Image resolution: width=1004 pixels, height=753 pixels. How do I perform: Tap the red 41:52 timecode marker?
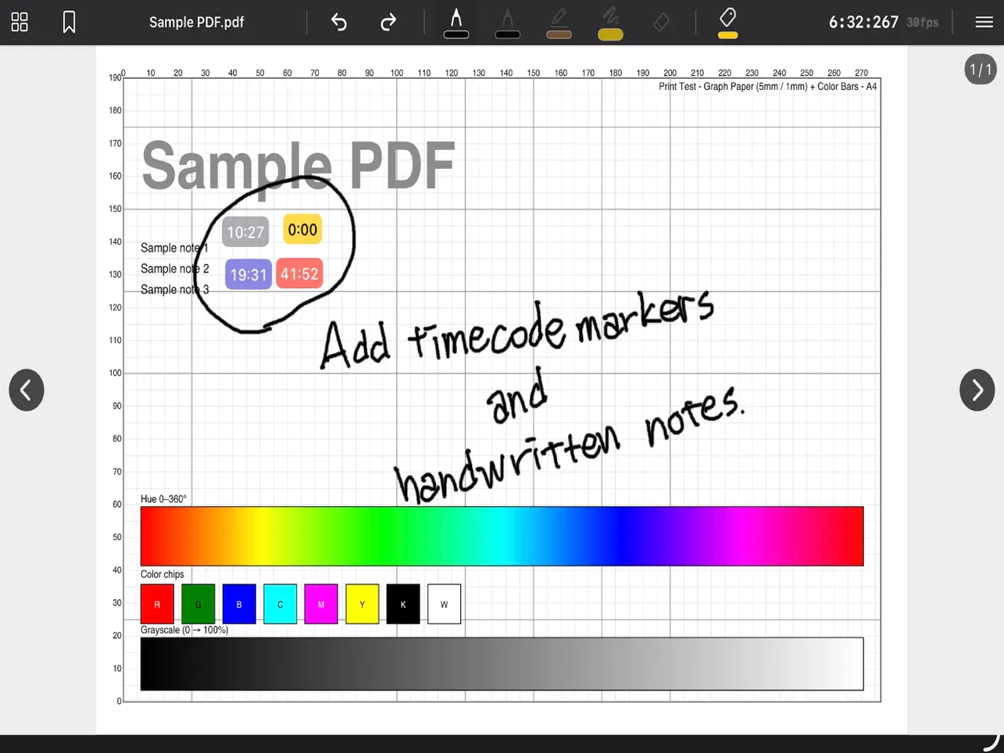coord(298,273)
